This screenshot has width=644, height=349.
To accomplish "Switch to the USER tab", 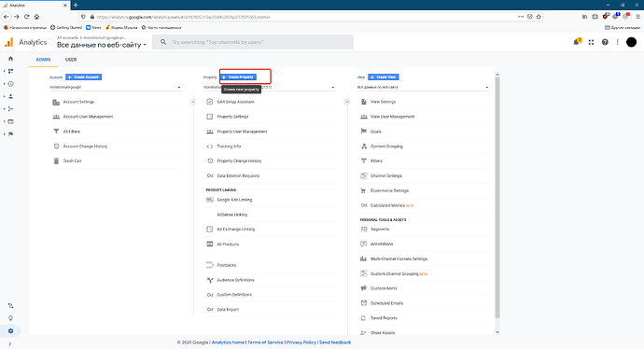I will tap(71, 60).
